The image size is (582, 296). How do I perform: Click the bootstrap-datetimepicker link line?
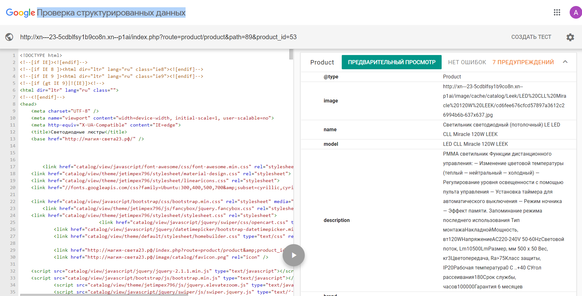point(174,229)
